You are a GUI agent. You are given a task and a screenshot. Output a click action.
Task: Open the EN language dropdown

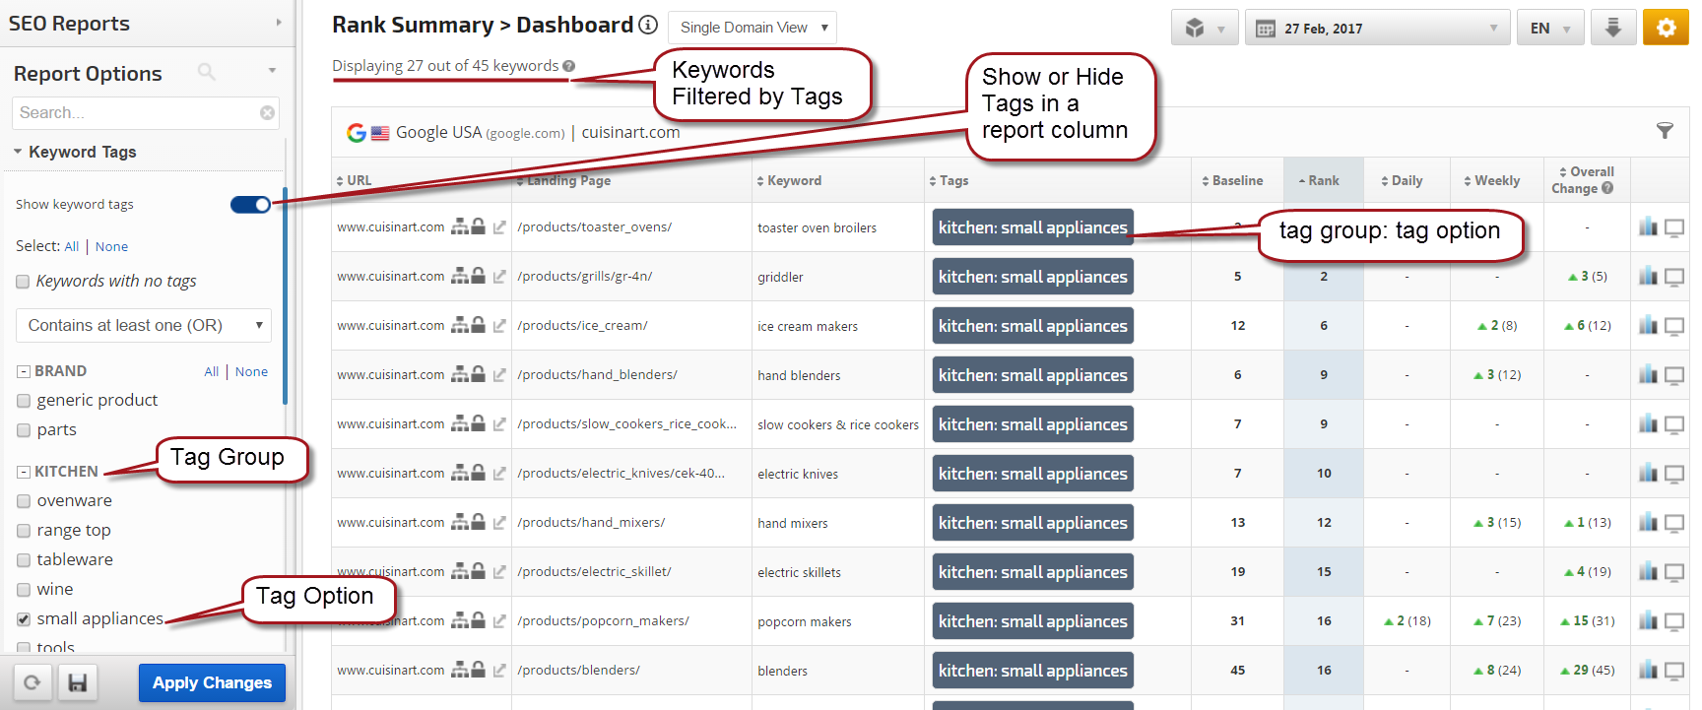[x=1550, y=28]
